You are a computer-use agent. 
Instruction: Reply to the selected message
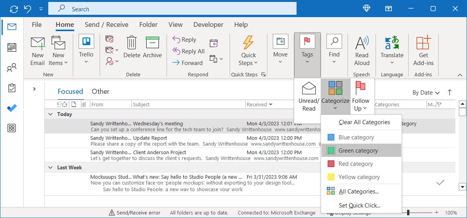click(184, 40)
